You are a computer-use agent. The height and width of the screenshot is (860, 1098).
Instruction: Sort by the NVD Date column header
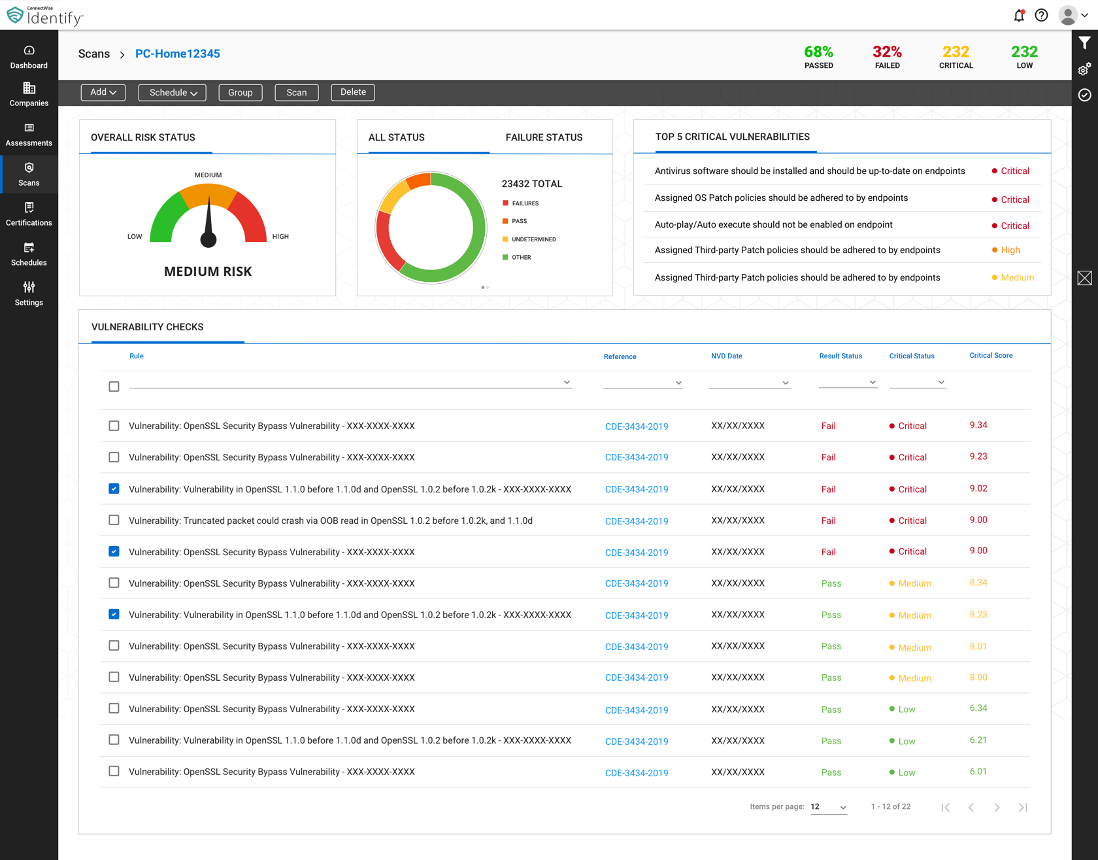tap(727, 356)
